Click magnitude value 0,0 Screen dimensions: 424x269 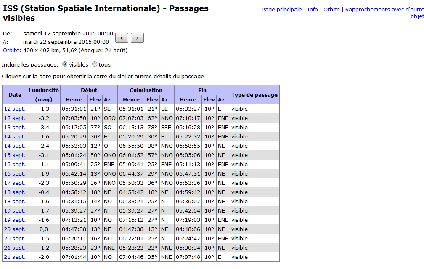(x=44, y=229)
